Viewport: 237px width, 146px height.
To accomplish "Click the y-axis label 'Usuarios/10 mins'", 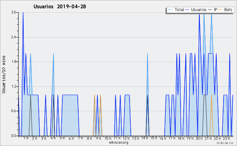I will tap(4, 75).
